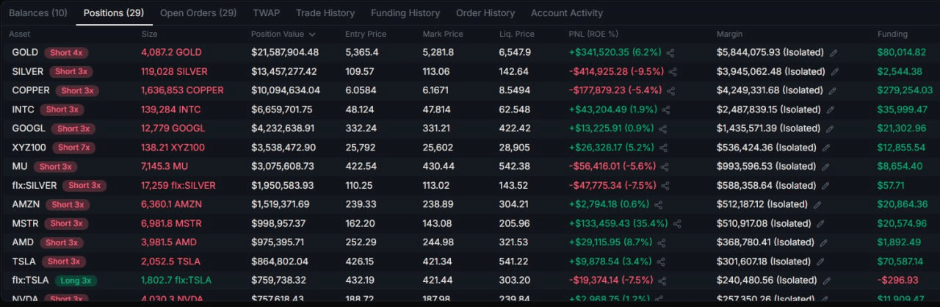Click PNL (ROE %) column header

tap(593, 35)
